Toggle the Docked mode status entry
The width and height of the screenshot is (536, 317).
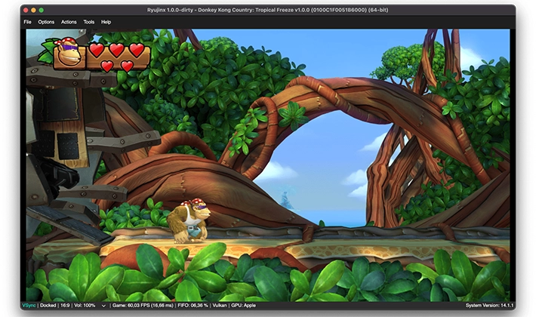[x=48, y=306]
